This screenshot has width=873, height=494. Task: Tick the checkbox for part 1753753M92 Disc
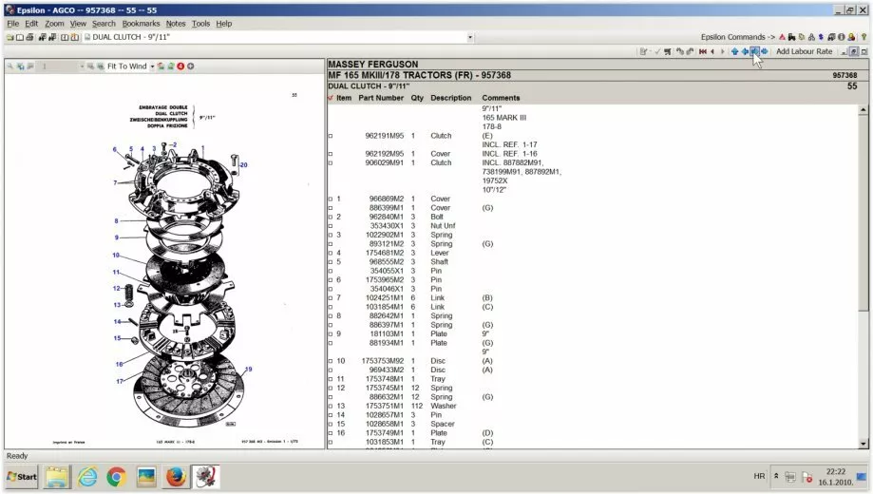331,361
